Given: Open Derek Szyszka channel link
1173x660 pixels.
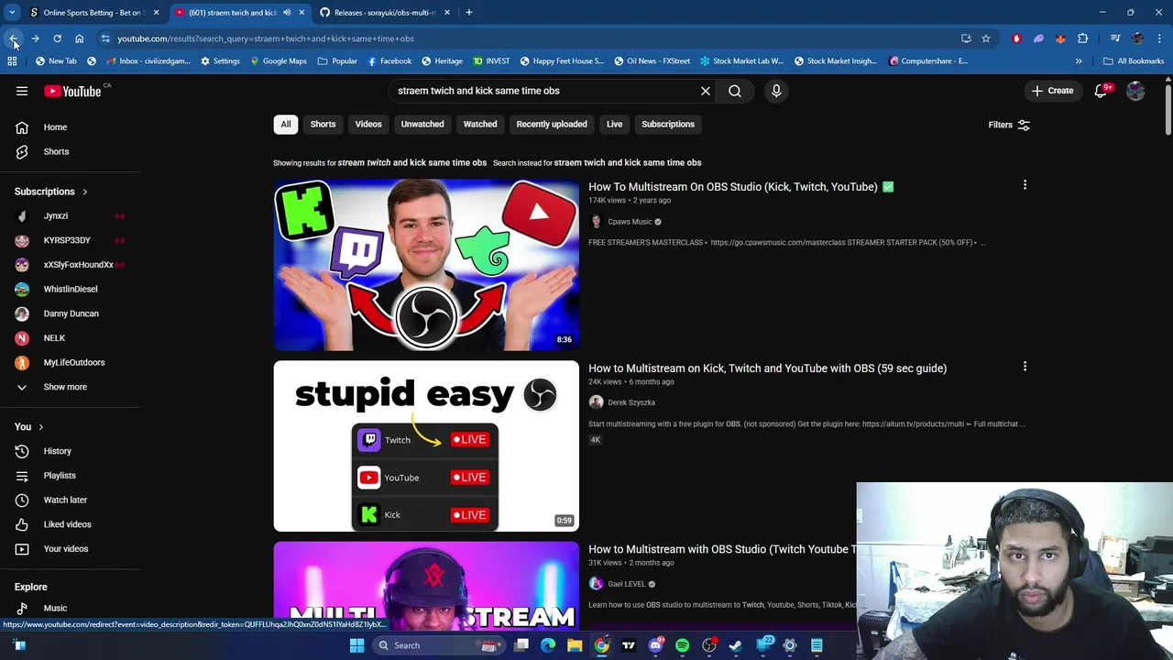Looking at the screenshot, I should pos(631,402).
